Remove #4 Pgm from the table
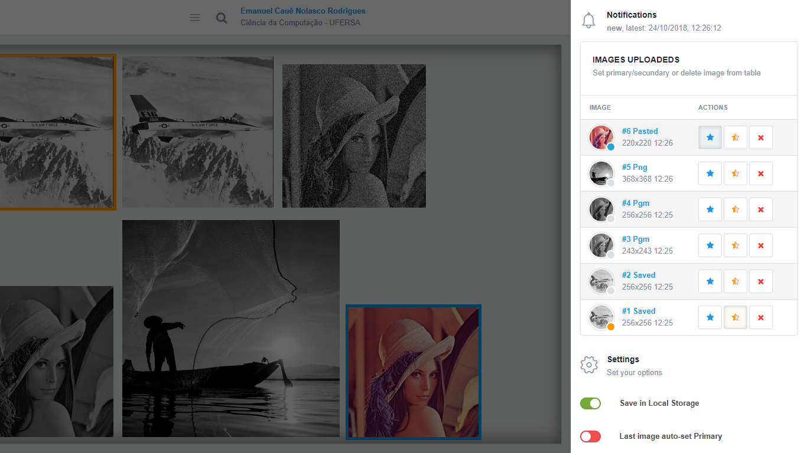Viewport: 807px width, 453px height. pos(761,209)
